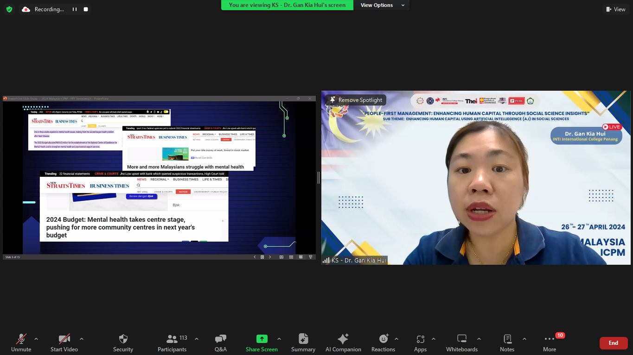This screenshot has height=355, width=633.
Task: Click BUSINESS TIMES in bottom article nav
Action: tap(185, 179)
